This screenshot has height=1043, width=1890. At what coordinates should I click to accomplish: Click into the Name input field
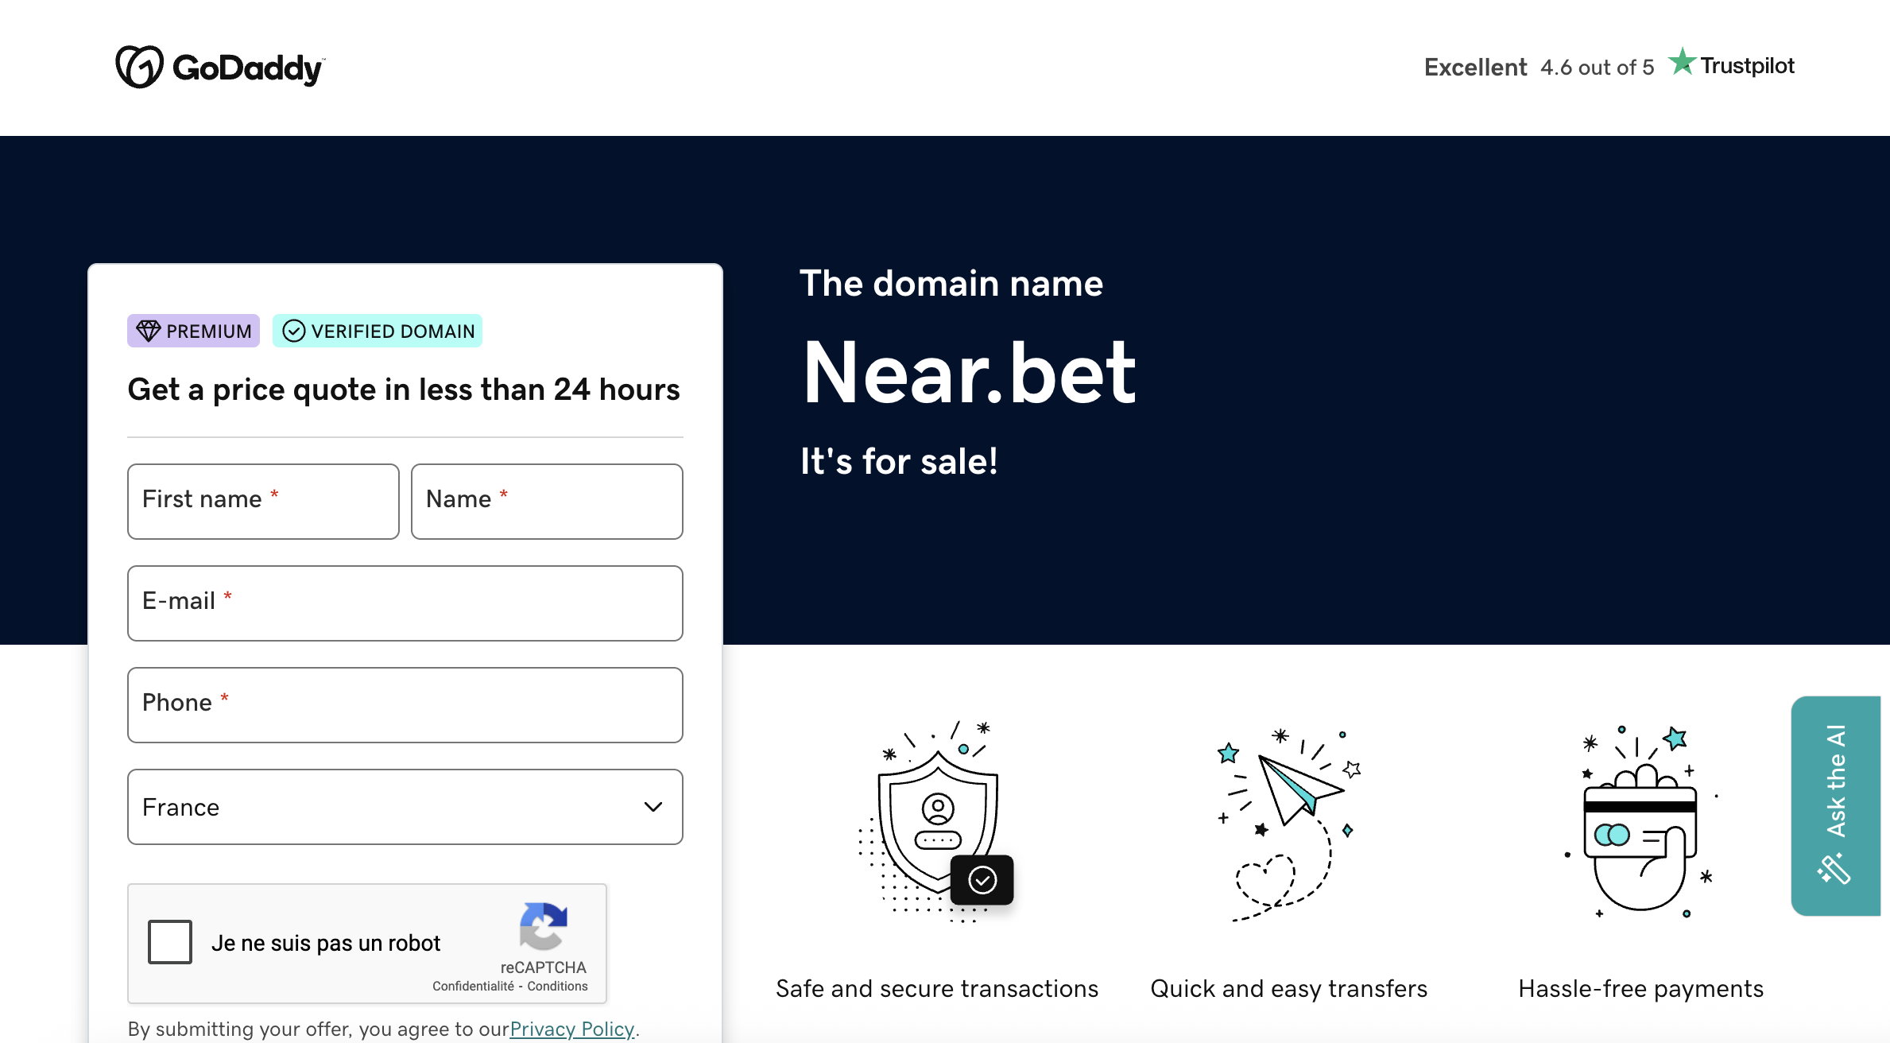click(x=547, y=502)
